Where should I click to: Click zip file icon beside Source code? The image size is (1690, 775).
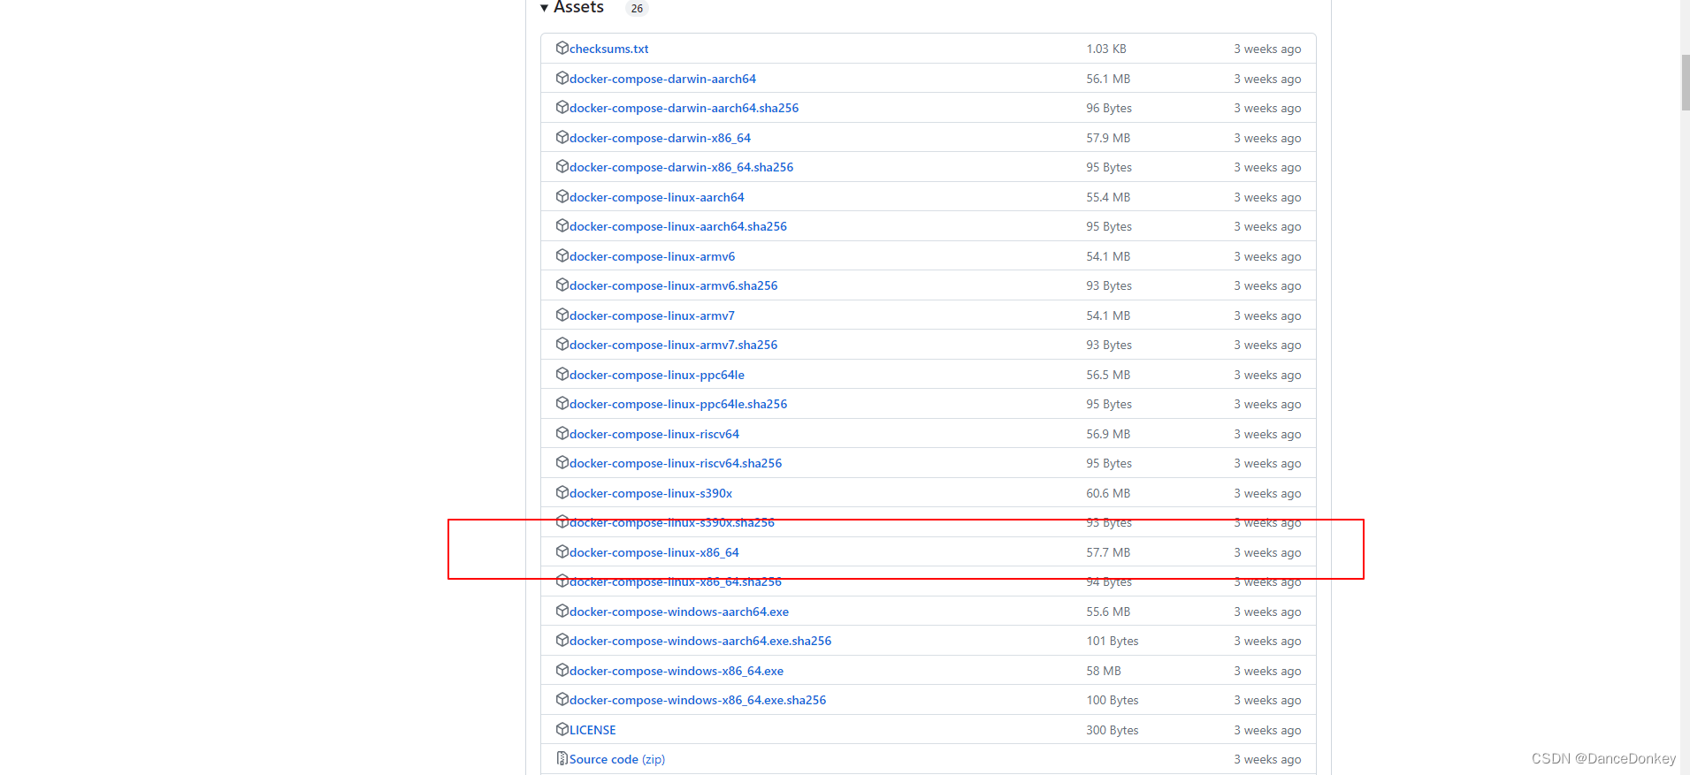tap(562, 758)
